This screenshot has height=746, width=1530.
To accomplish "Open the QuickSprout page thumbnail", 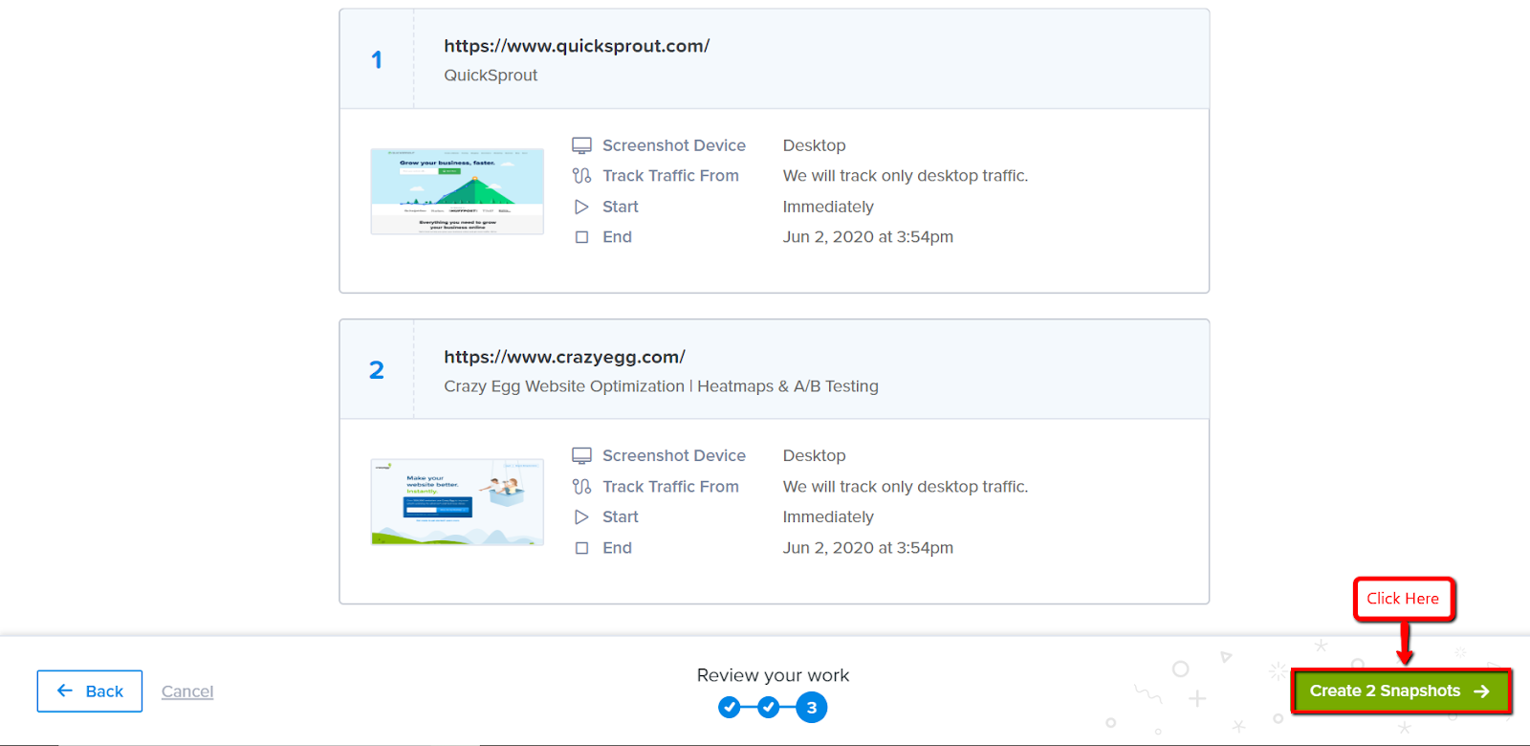I will click(x=457, y=191).
